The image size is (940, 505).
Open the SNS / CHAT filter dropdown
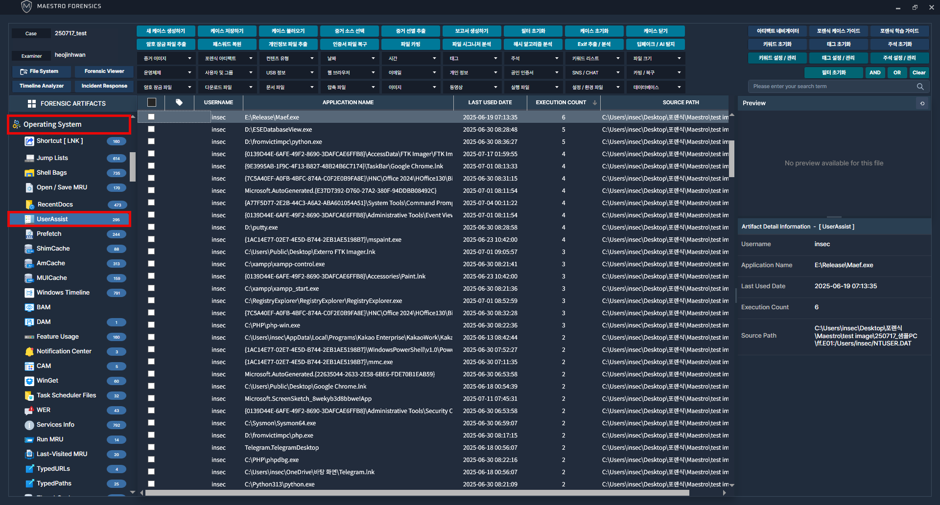[595, 72]
